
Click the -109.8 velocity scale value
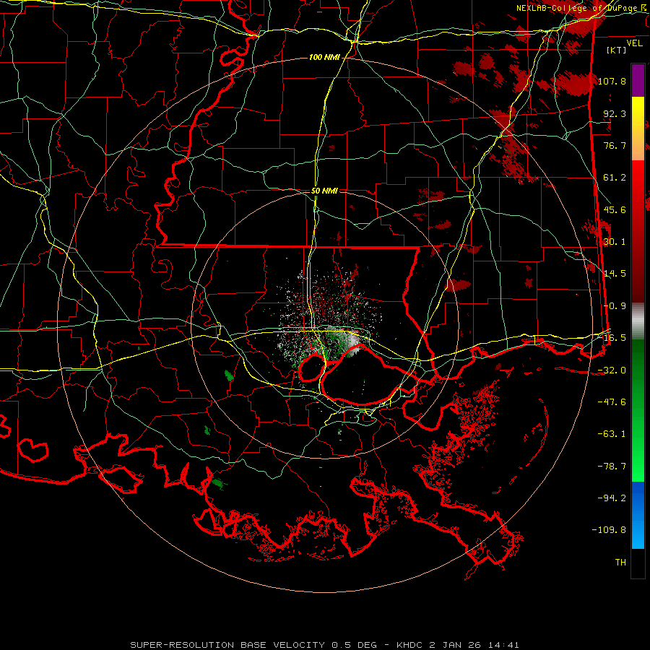pos(610,530)
